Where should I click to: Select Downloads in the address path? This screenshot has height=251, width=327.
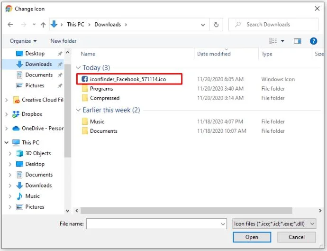coord(108,24)
